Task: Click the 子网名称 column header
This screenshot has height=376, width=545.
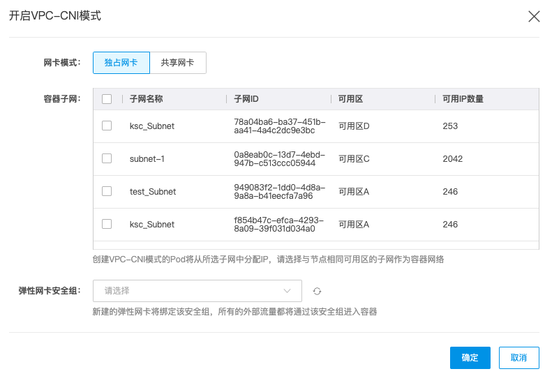Action: pos(147,99)
